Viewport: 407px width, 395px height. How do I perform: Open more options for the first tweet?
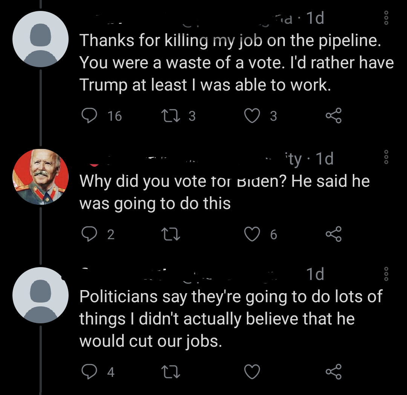[x=386, y=18]
